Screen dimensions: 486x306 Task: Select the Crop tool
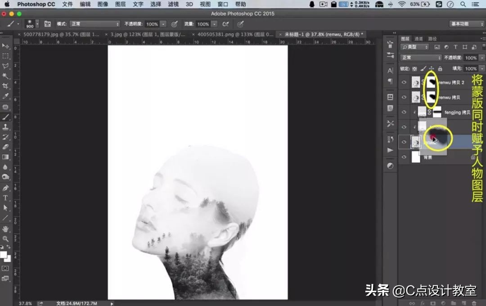click(x=5, y=86)
